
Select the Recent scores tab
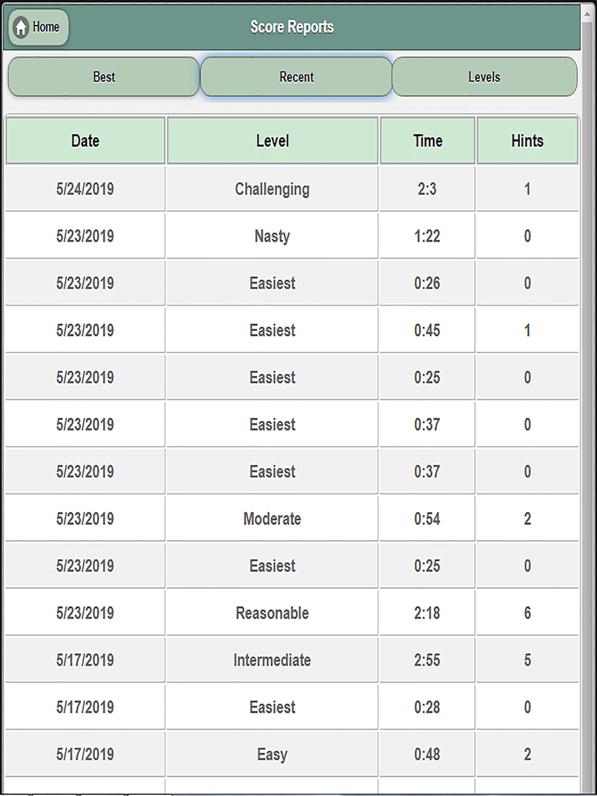(x=296, y=76)
